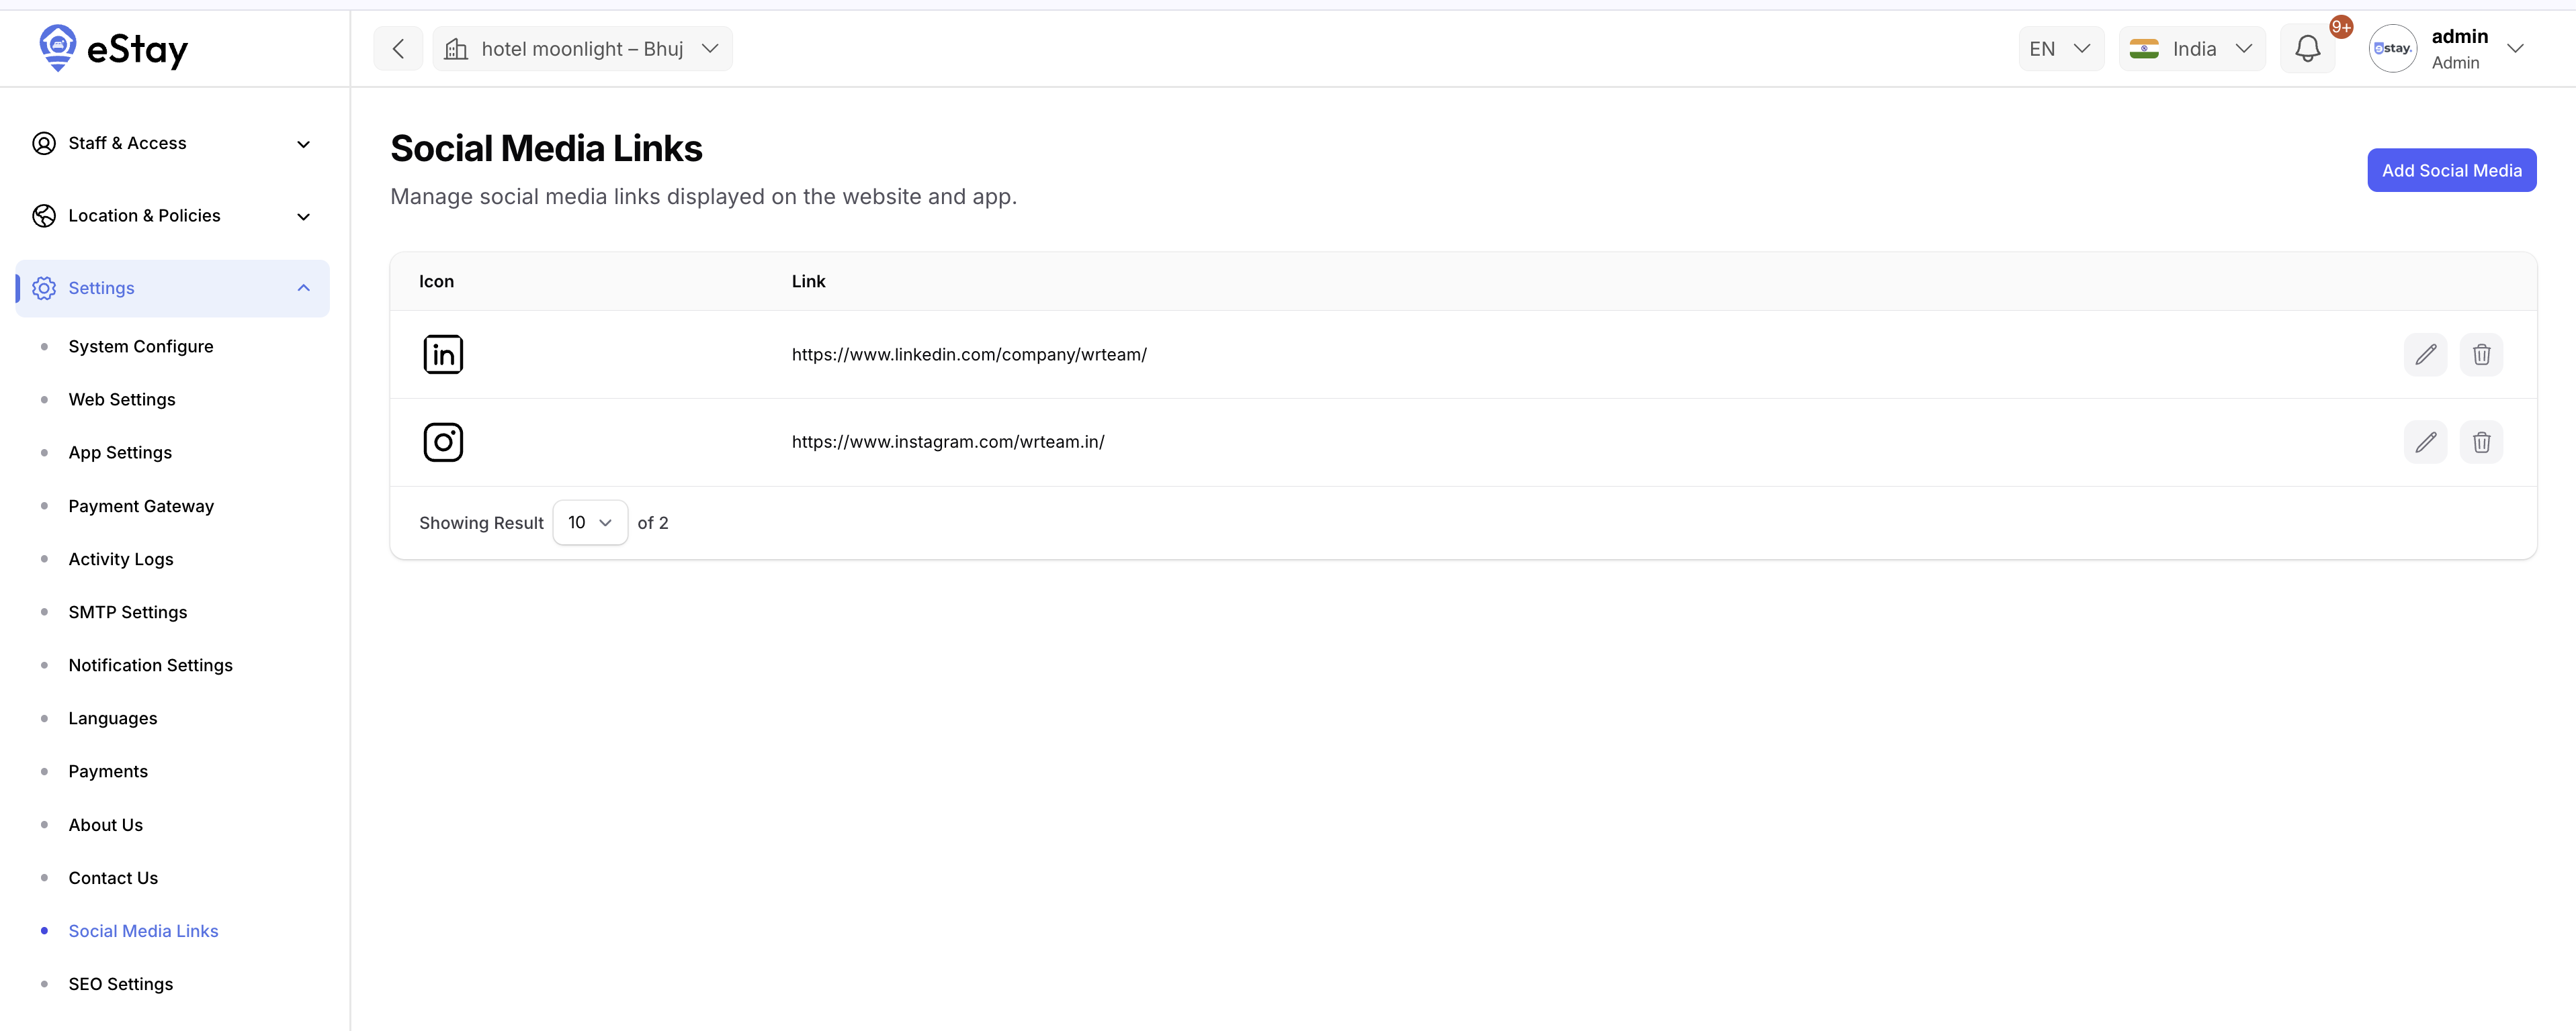Viewport: 2576px width, 1031px height.
Task: Edit the Instagram link with pencil icon
Action: click(2425, 442)
